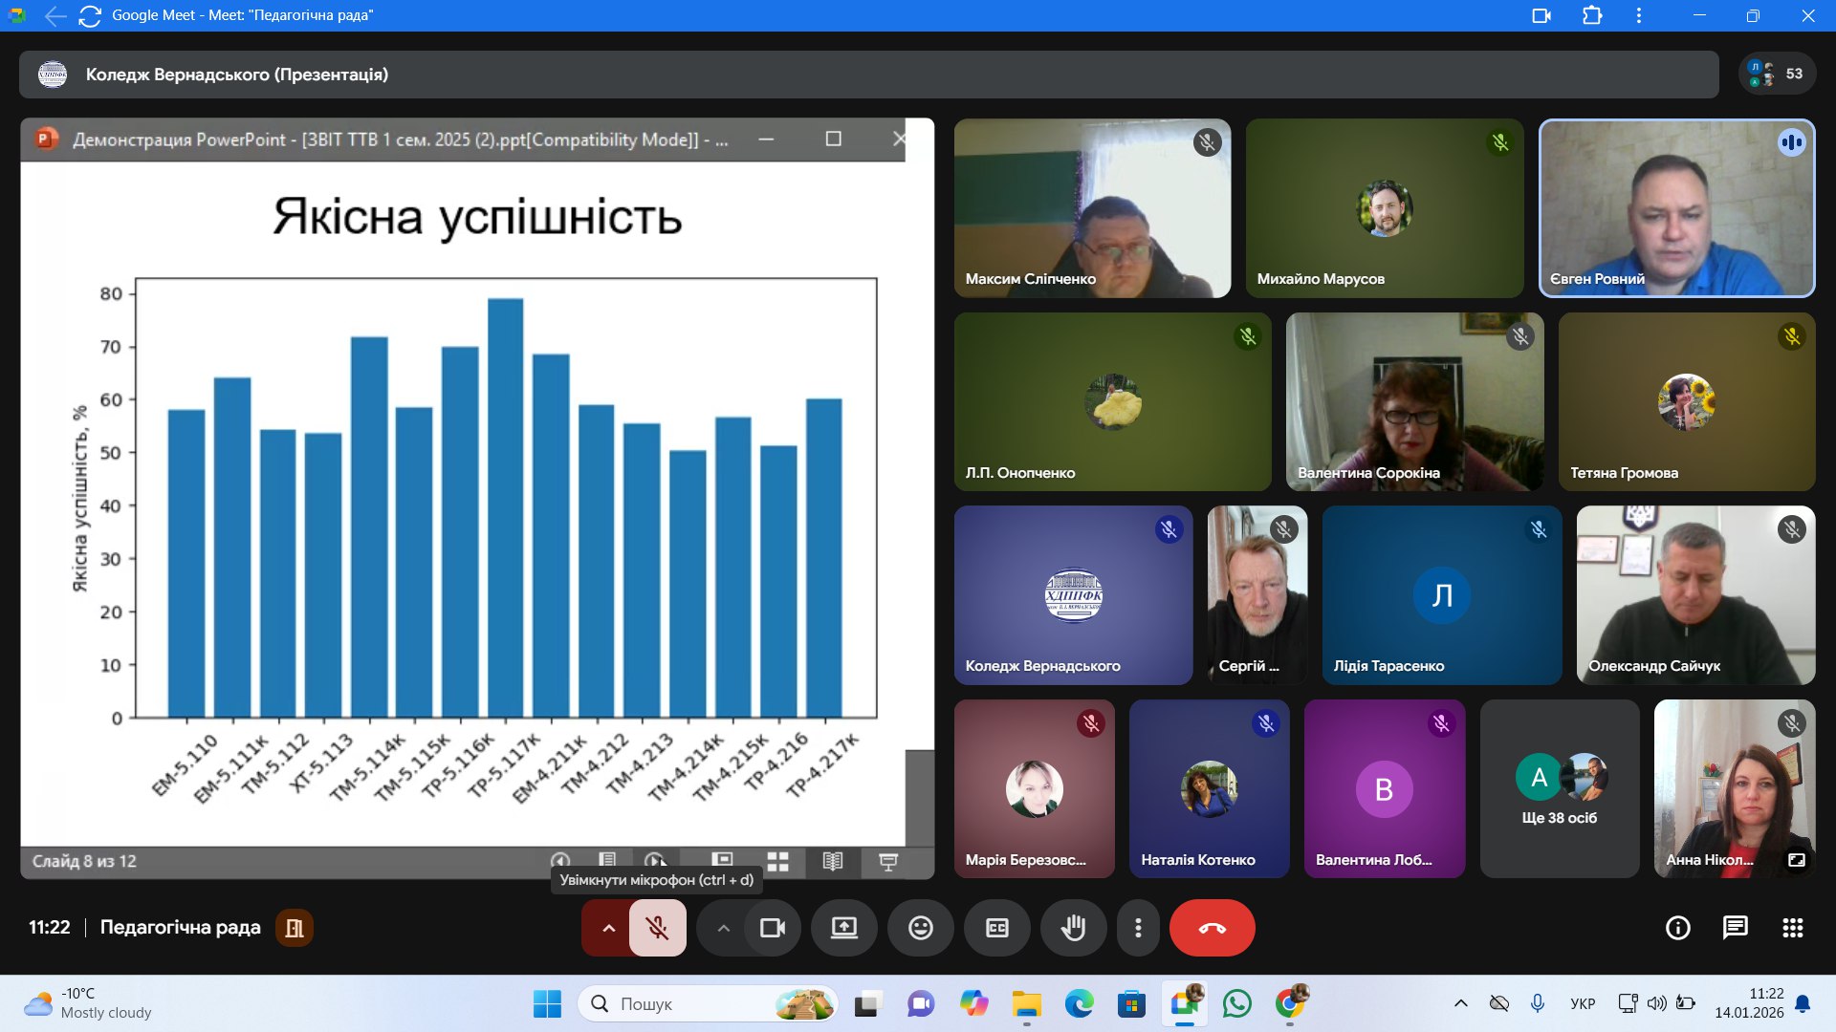Turn on closed captions
This screenshot has height=1032, width=1836.
pos(996,928)
